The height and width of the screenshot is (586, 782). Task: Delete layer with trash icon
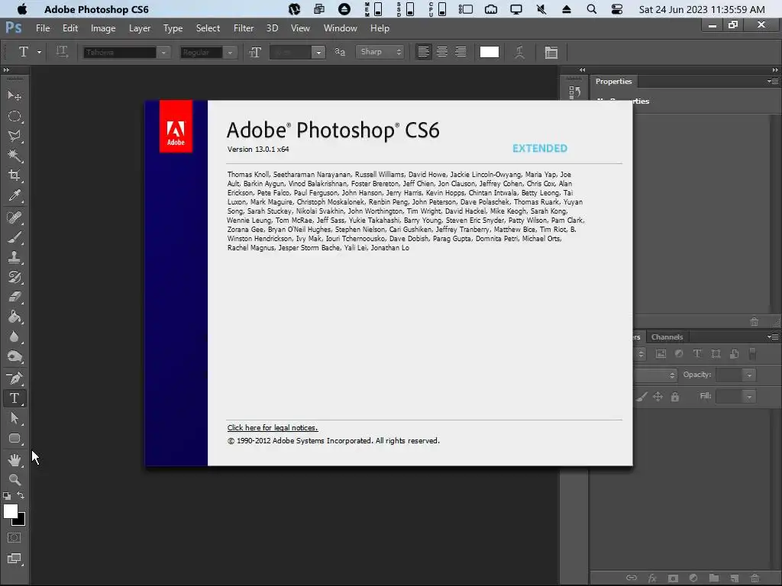(755, 578)
